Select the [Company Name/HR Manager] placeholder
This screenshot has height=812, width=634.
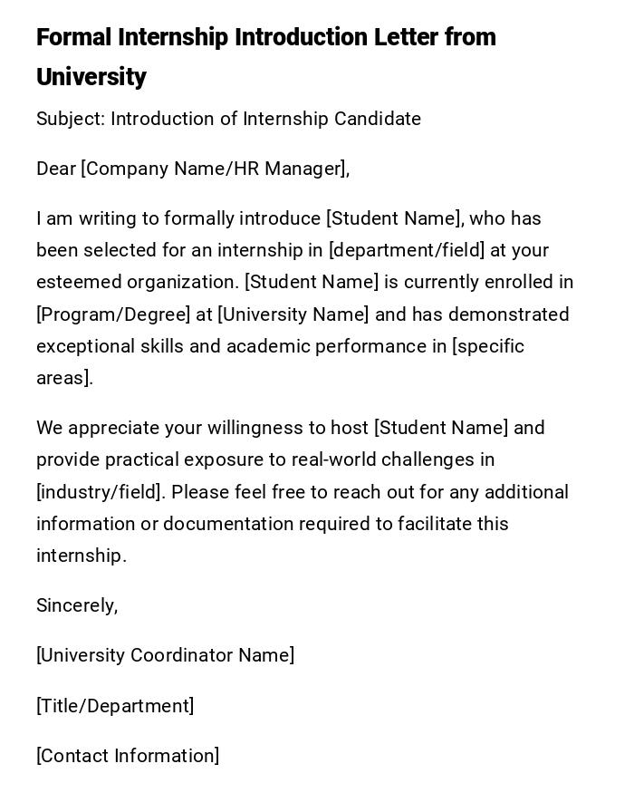click(x=215, y=169)
